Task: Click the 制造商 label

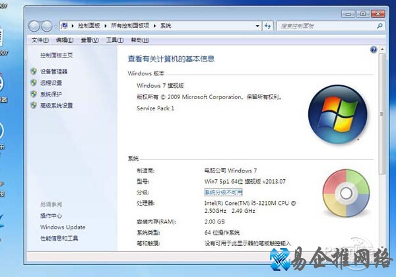Action: pyautogui.click(x=145, y=171)
